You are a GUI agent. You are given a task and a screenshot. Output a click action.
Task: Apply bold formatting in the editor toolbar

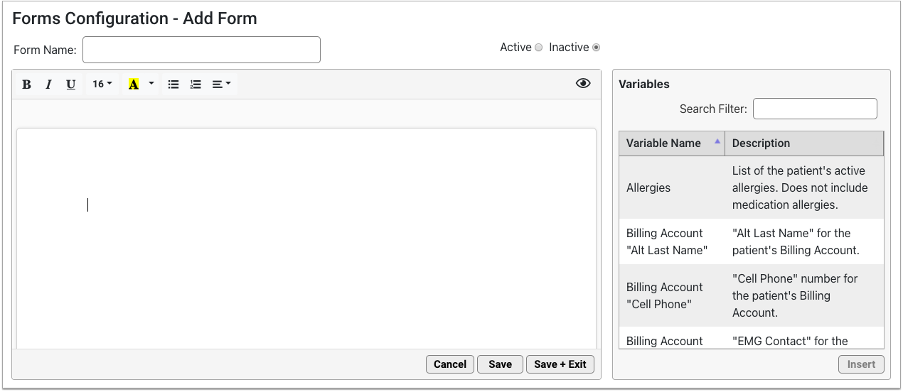pyautogui.click(x=27, y=85)
